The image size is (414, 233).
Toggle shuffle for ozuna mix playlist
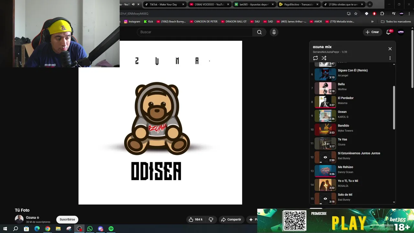click(x=324, y=58)
